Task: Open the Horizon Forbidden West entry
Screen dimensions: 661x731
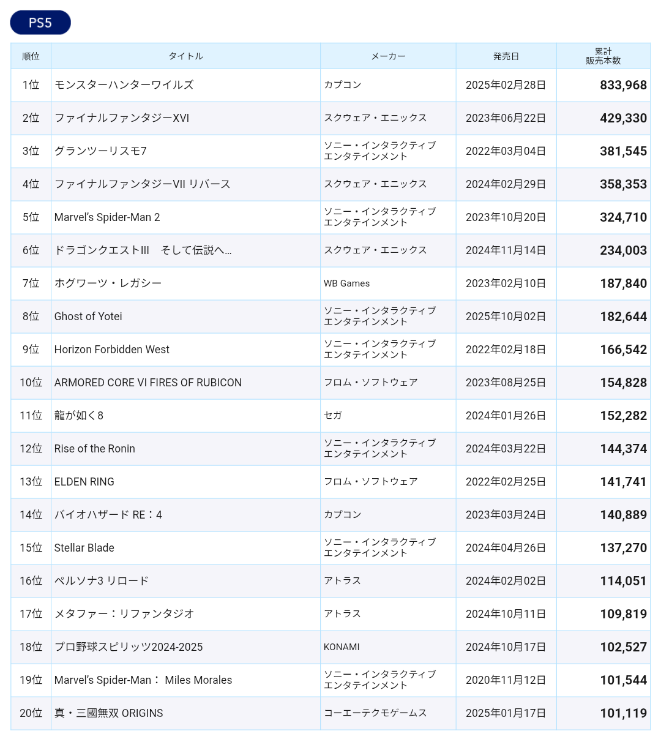Action: tap(111, 350)
